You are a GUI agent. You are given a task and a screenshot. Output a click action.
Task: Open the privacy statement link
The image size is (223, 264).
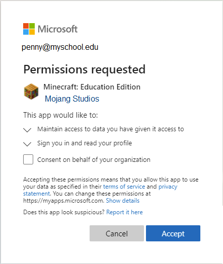click(x=100, y=190)
